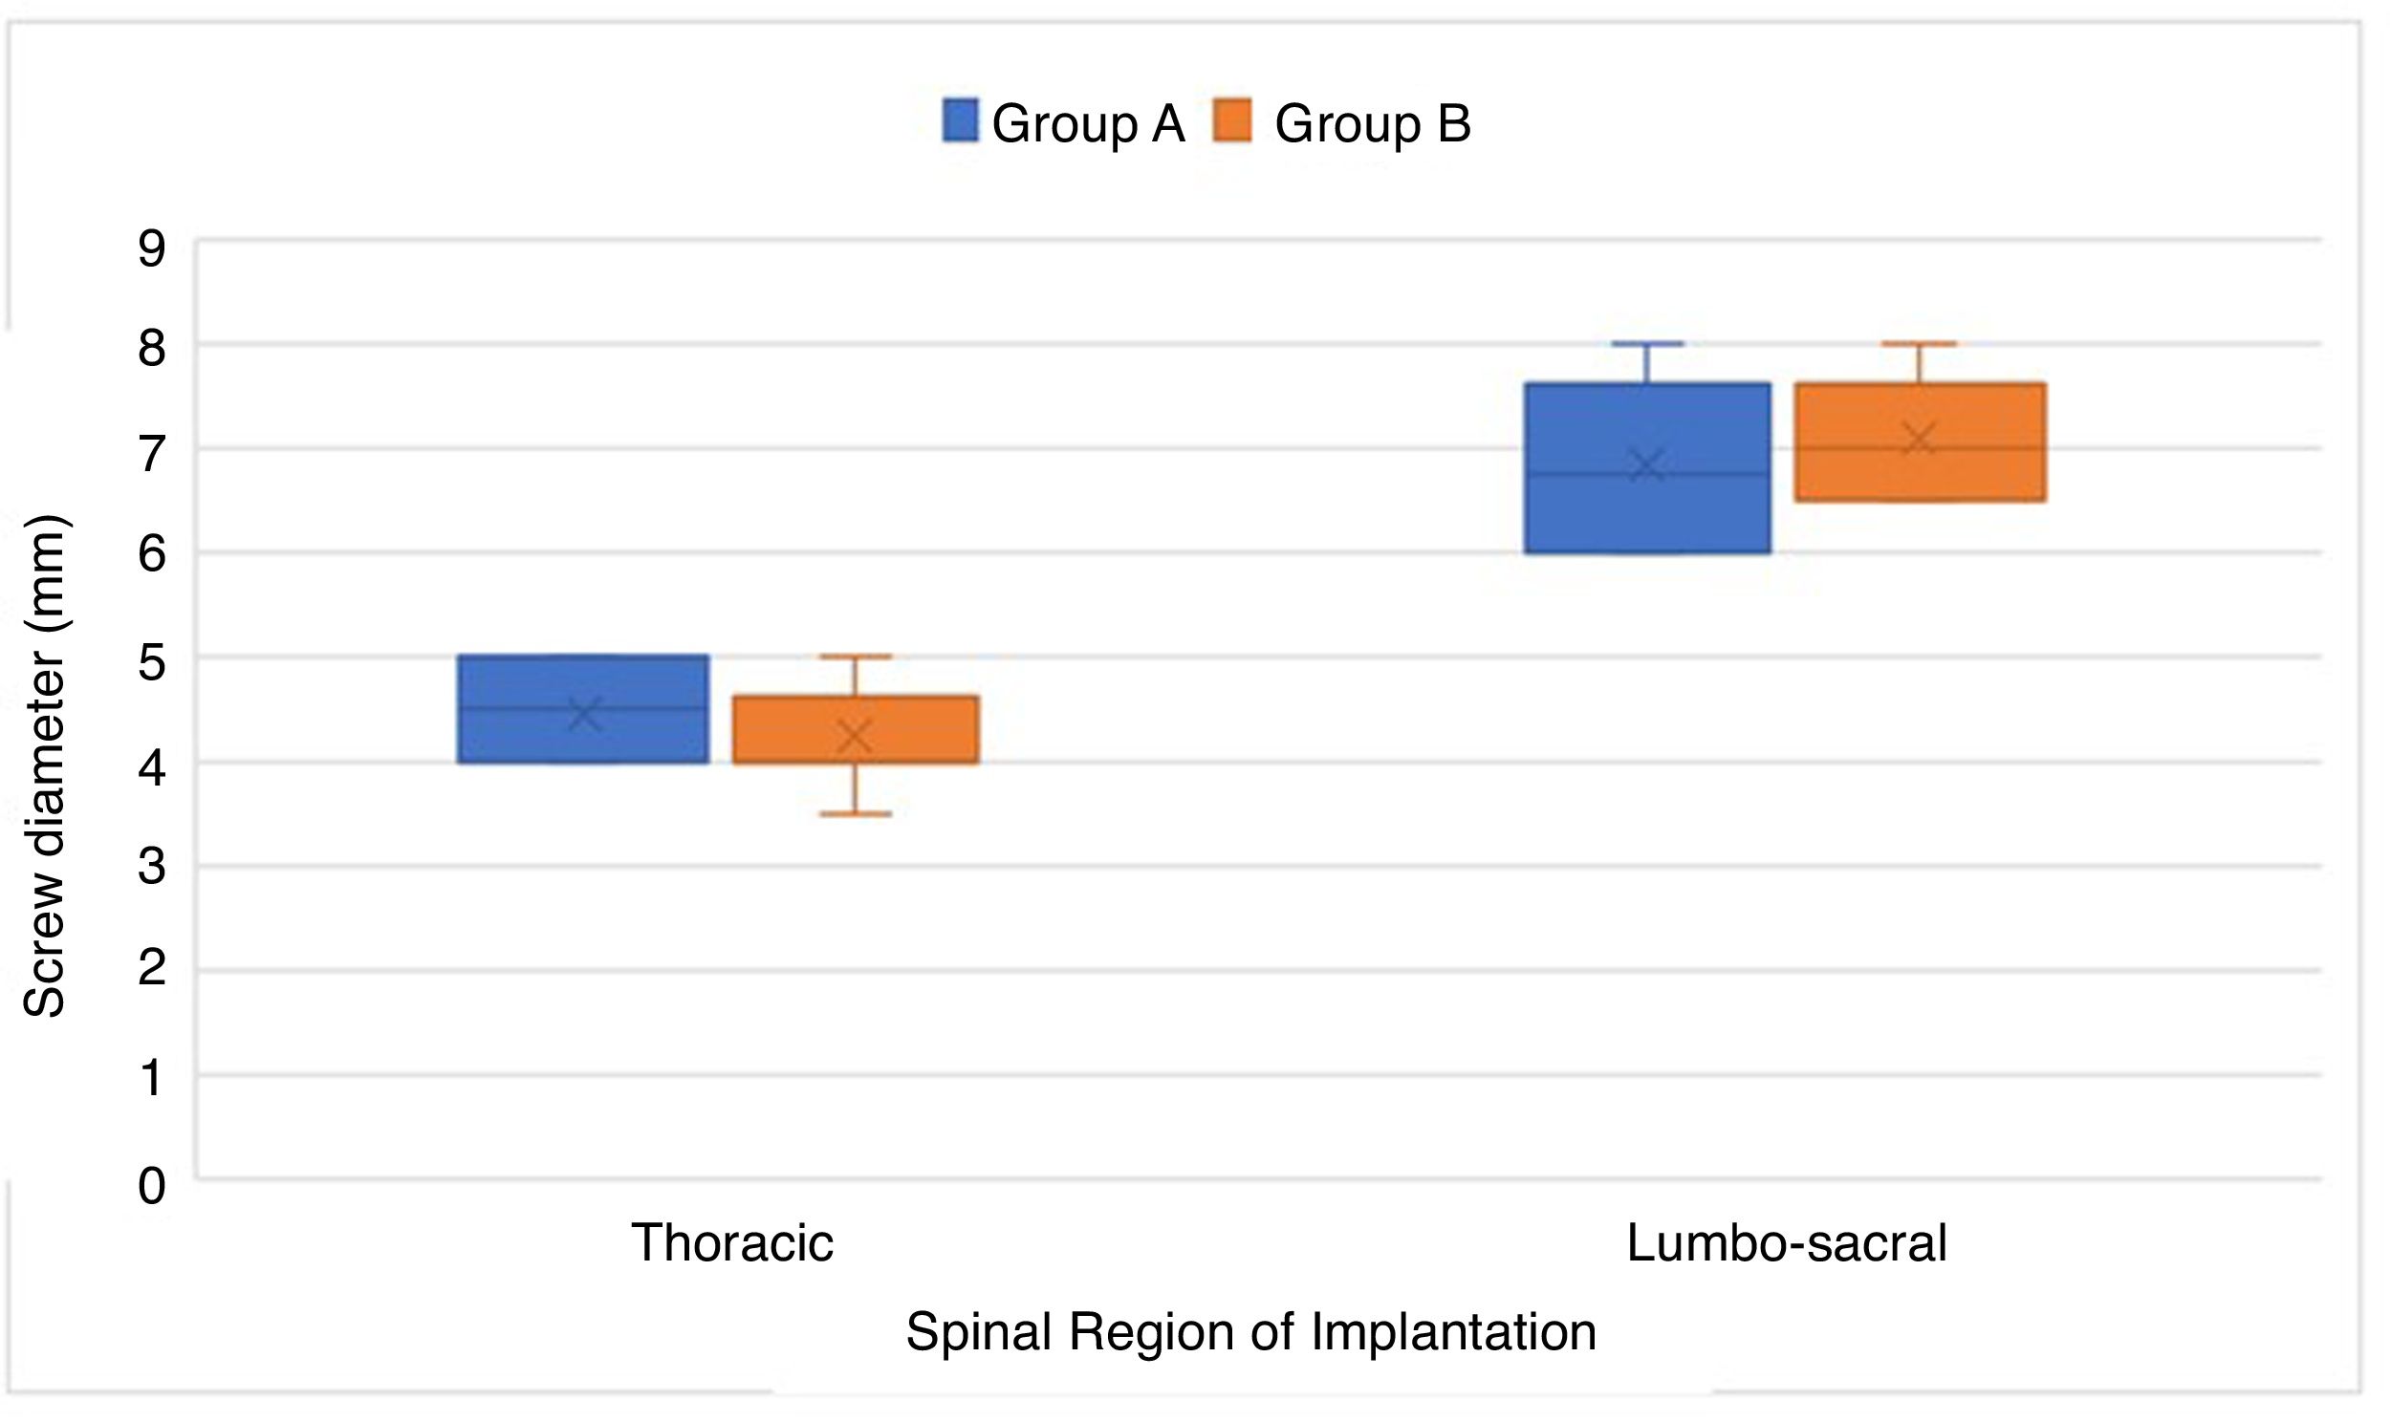Select the Thoracic category axis label
This screenshot has width=2390, height=1422.
pos(732,1243)
